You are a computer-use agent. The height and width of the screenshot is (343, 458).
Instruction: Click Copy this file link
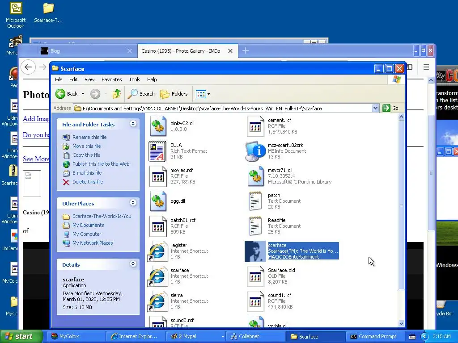point(86,155)
